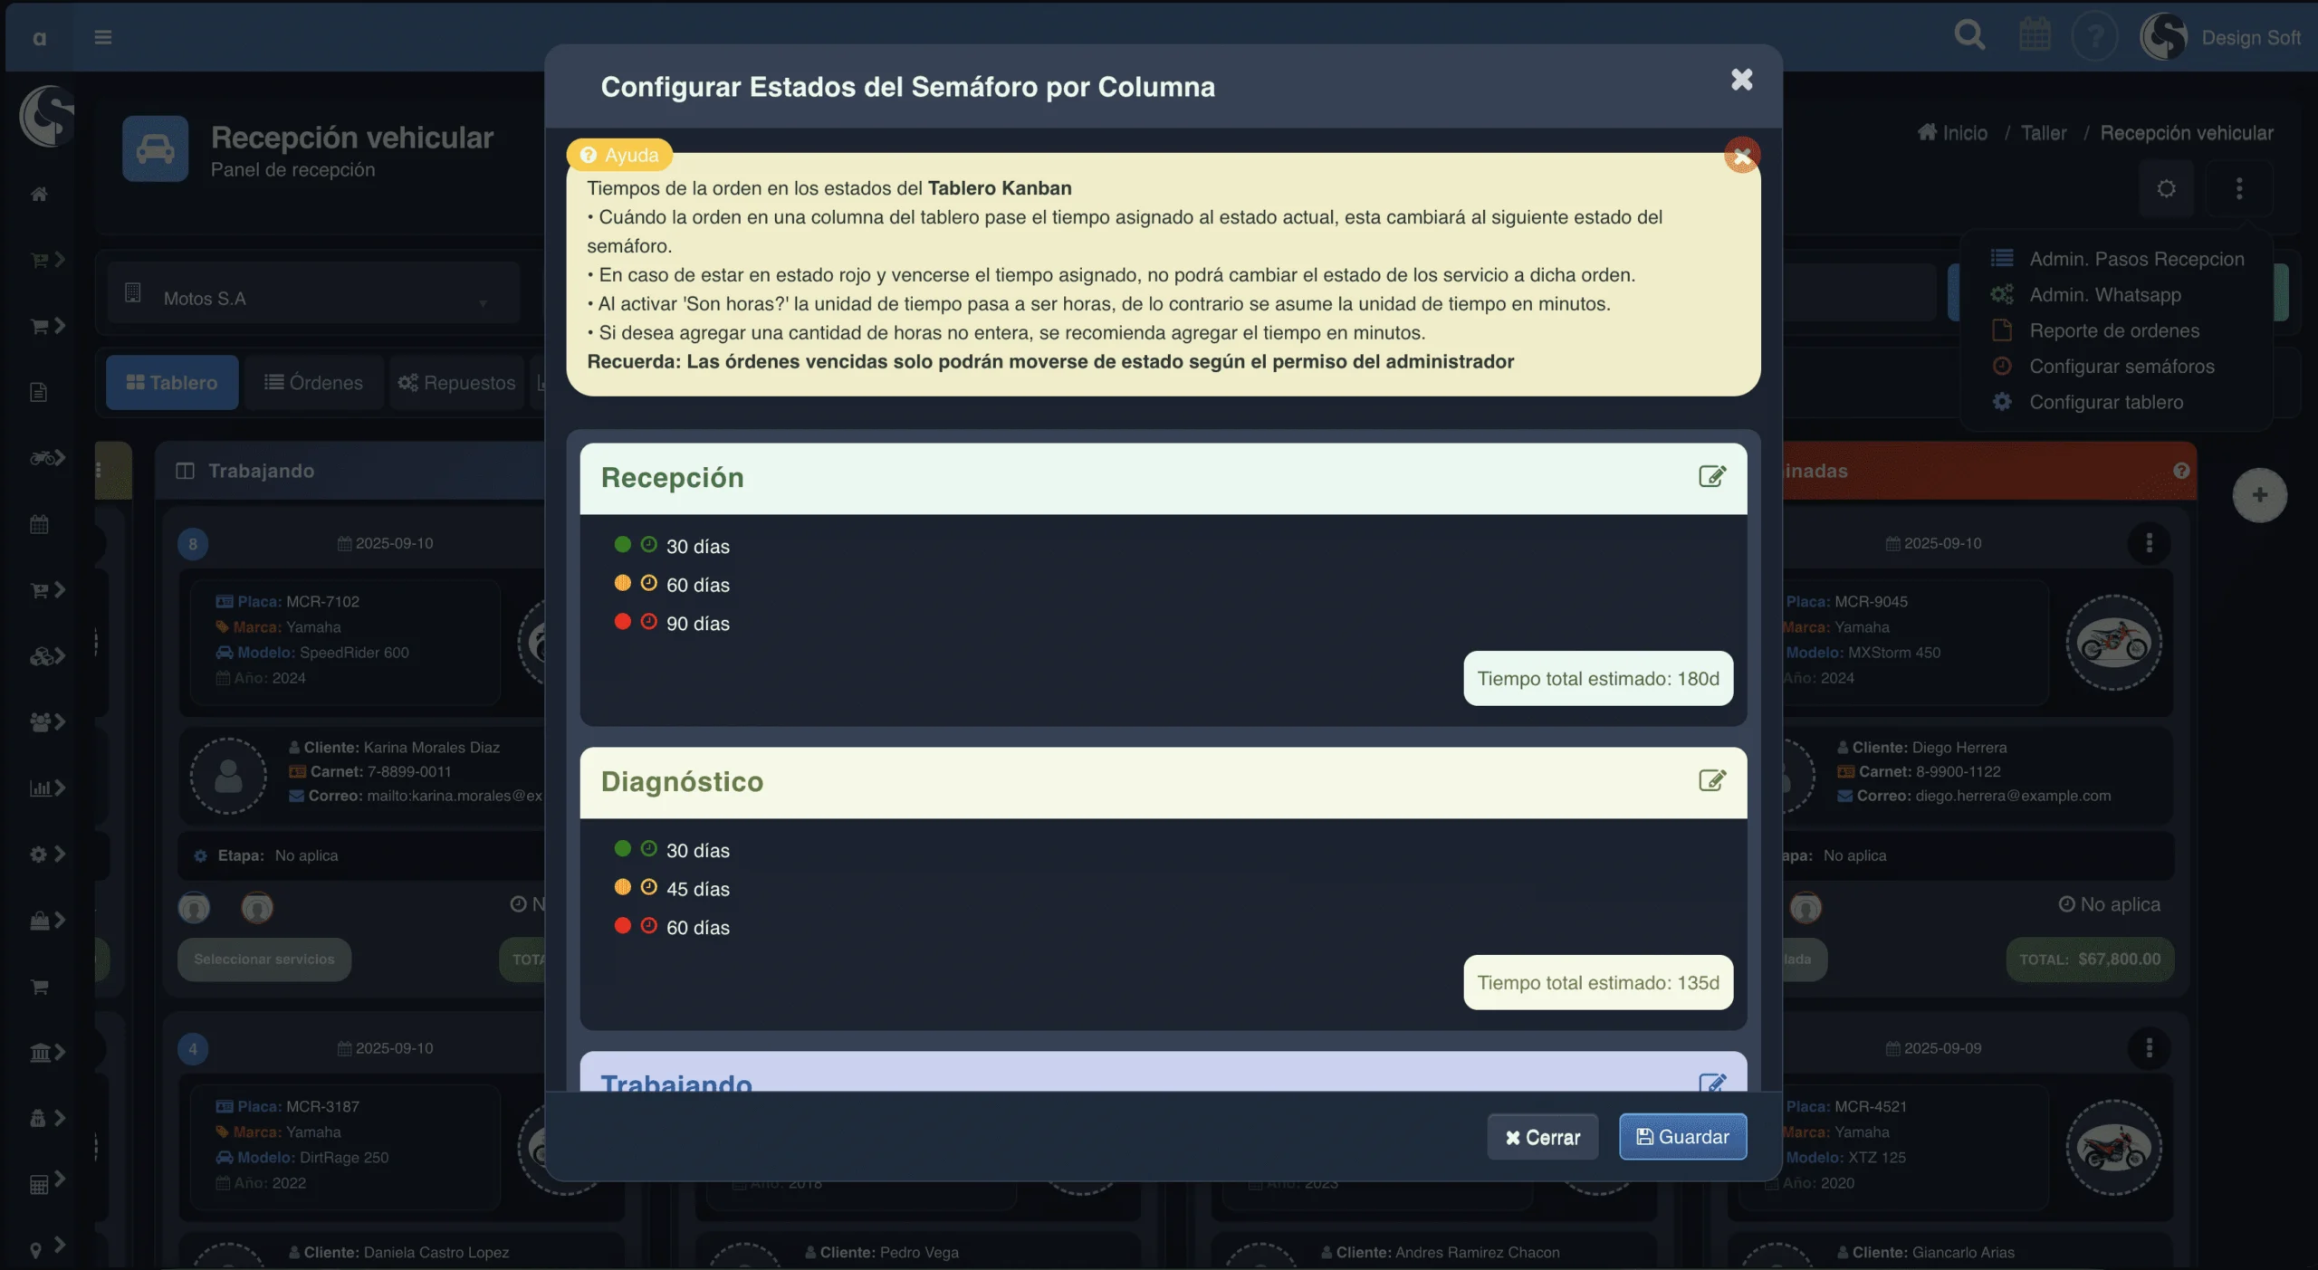Screen dimensions: 2318x1270
Task: Close the yellow Ayuda help box
Action: (1740, 155)
